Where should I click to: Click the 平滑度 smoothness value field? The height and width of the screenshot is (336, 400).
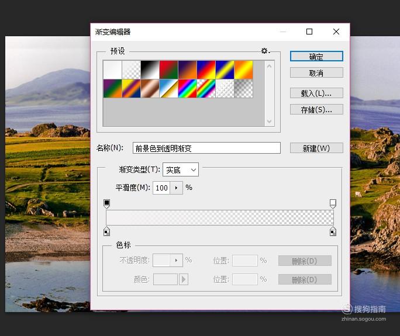pyautogui.click(x=161, y=188)
